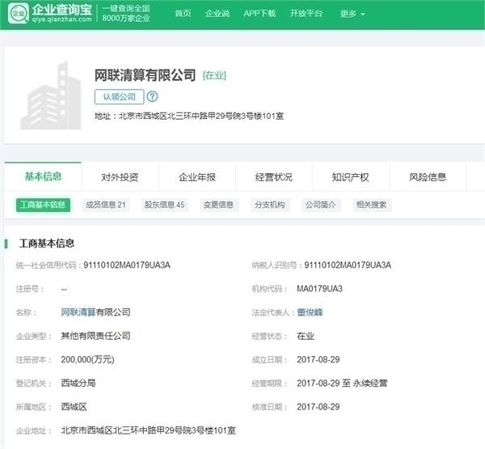Click the company building placeholder image
The width and height of the screenshot is (485, 449).
tap(51, 95)
